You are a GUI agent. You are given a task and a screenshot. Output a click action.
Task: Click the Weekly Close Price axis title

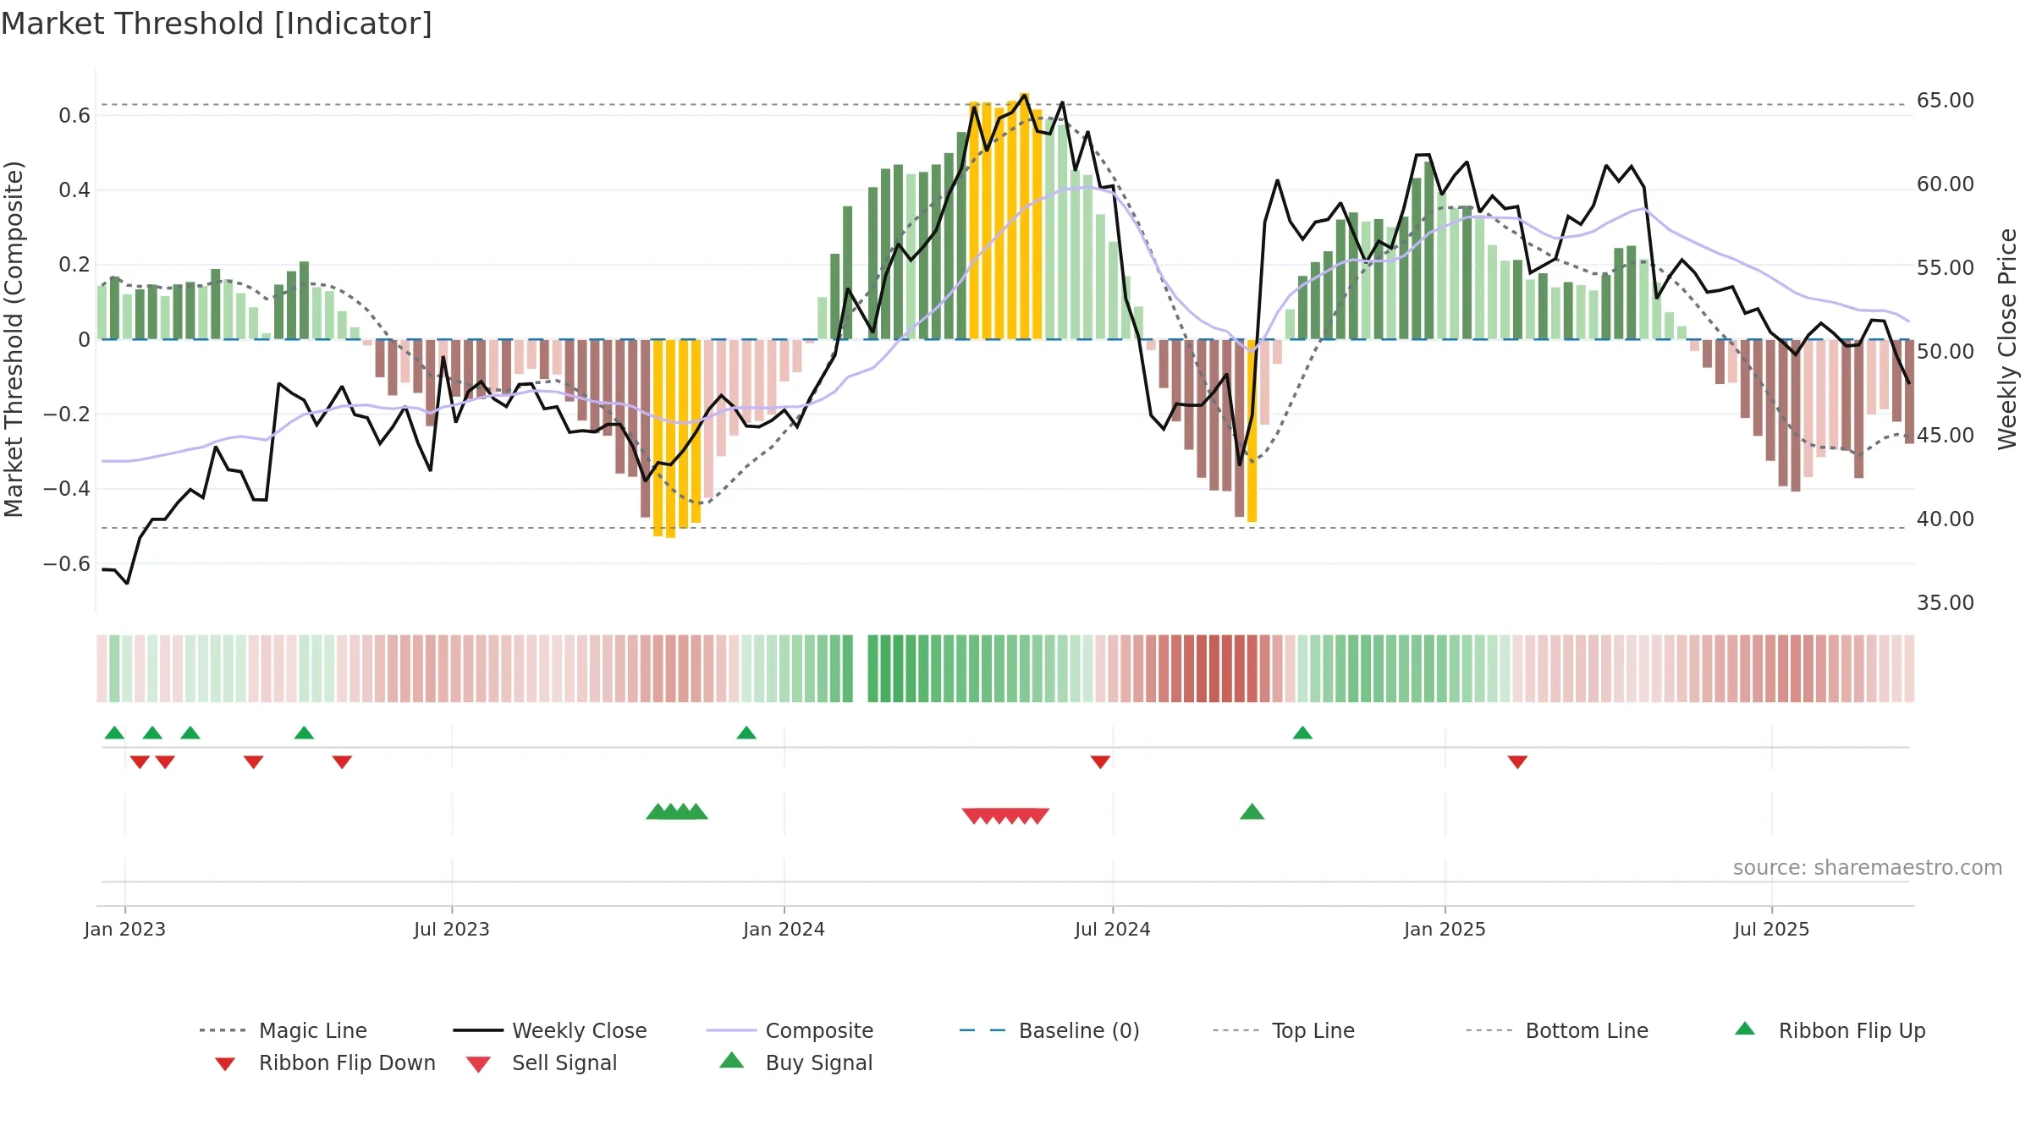[2007, 338]
